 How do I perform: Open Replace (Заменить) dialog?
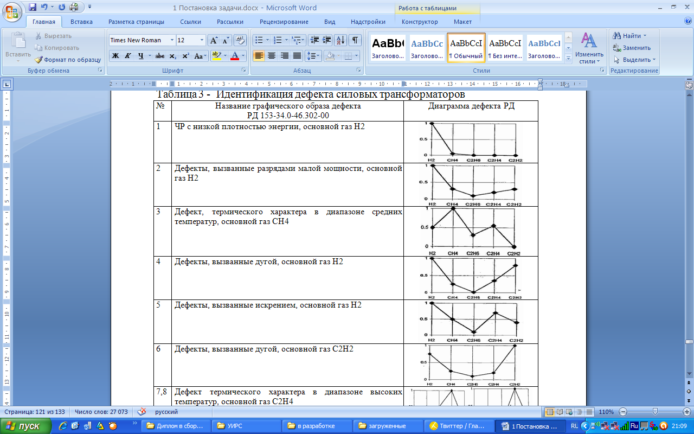[x=632, y=48]
